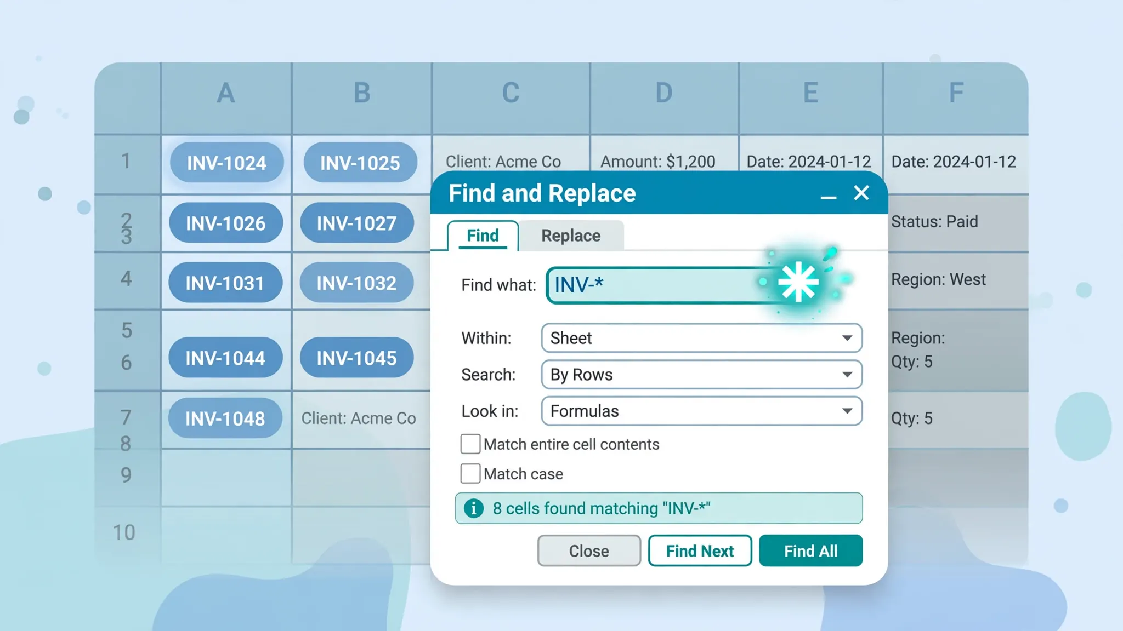Click the Close button in the dialog
1123x631 pixels.
tap(589, 550)
